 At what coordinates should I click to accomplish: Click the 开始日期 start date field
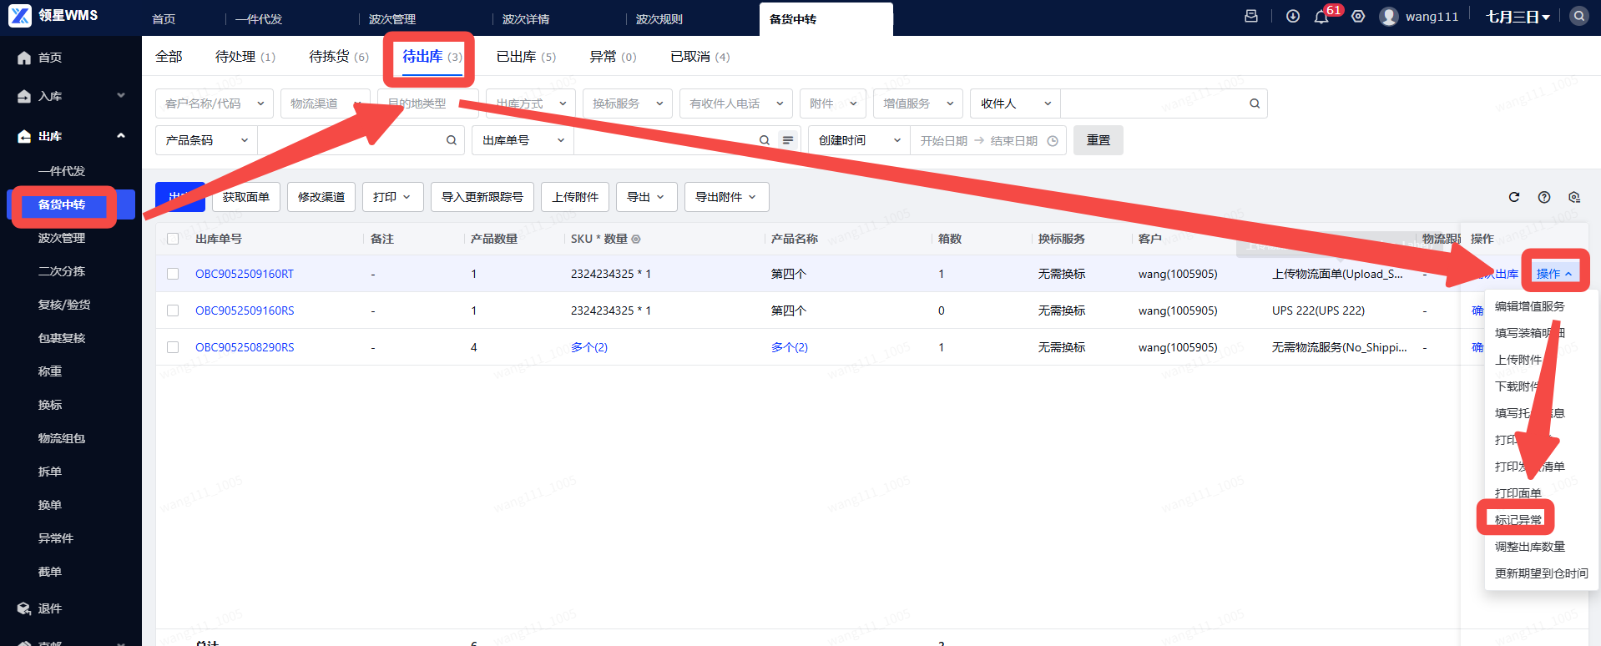(944, 141)
